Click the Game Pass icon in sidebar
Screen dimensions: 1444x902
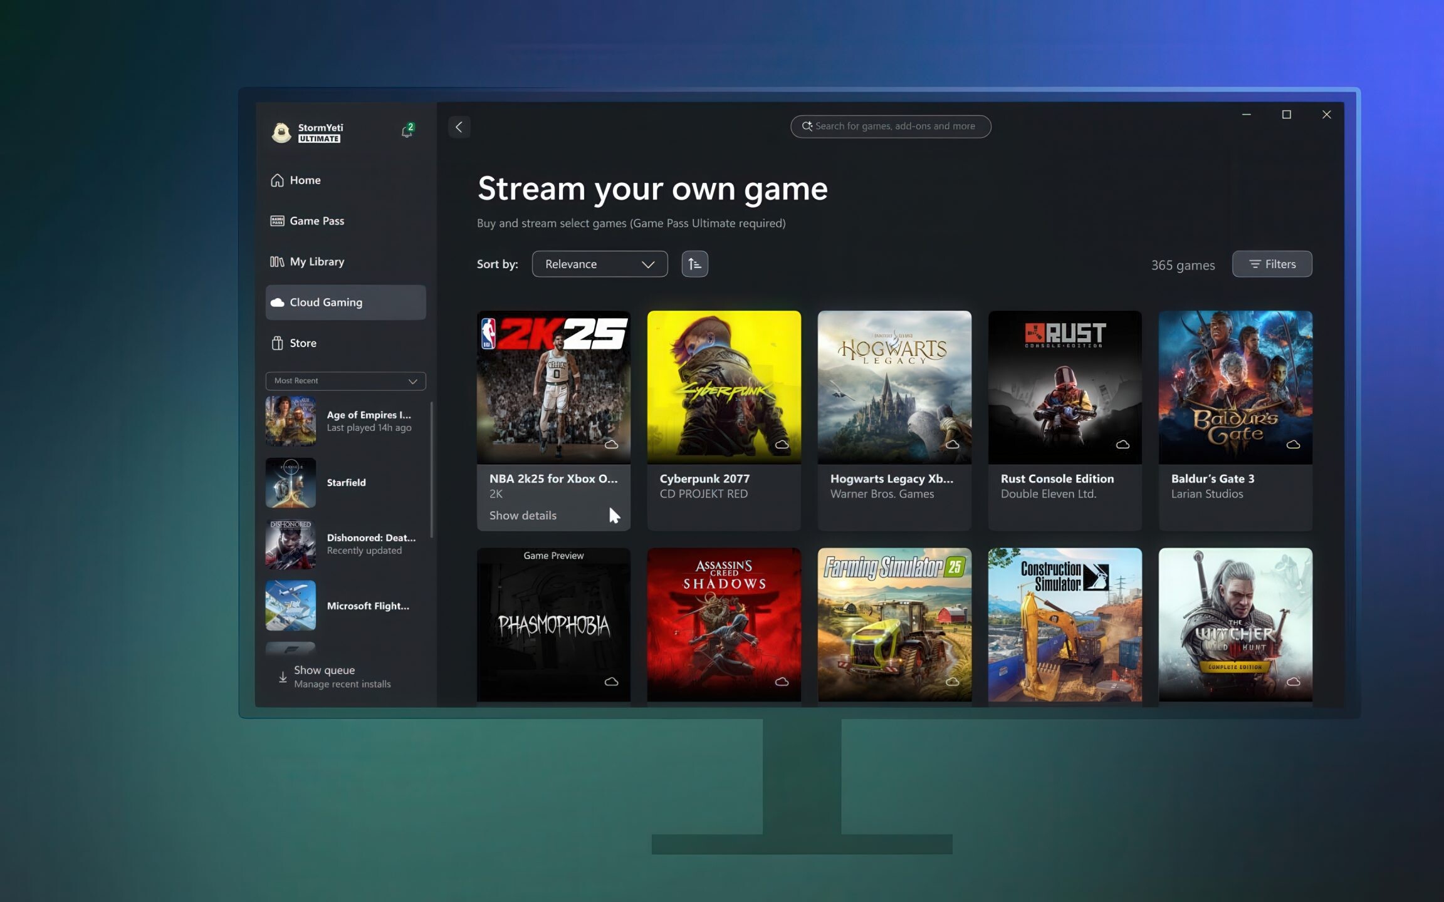pos(277,221)
